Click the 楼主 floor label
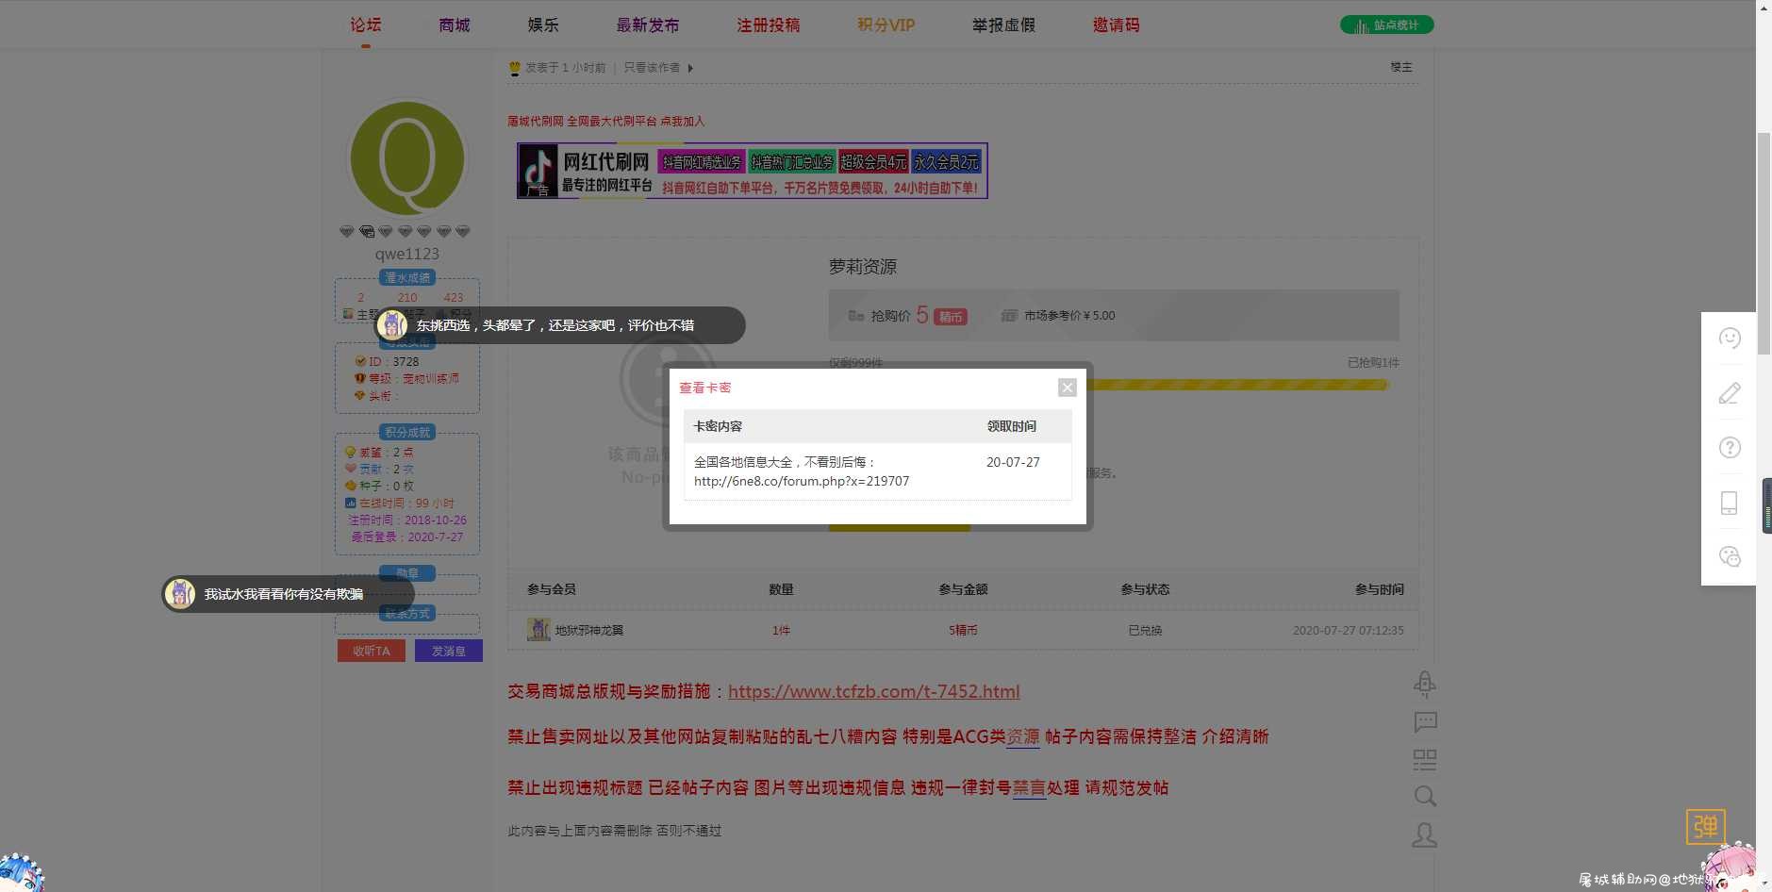This screenshot has height=892, width=1772. (x=1400, y=68)
